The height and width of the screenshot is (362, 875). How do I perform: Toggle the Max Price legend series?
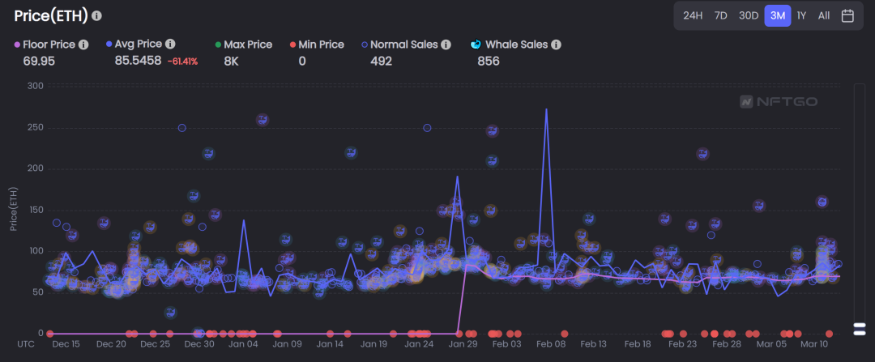tap(244, 45)
